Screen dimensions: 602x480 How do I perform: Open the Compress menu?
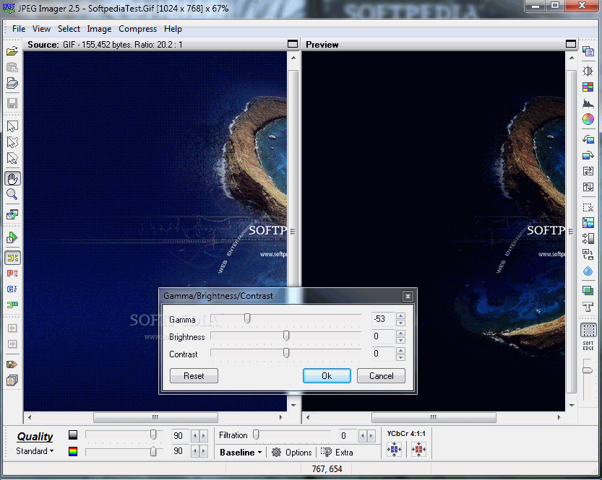tap(138, 29)
